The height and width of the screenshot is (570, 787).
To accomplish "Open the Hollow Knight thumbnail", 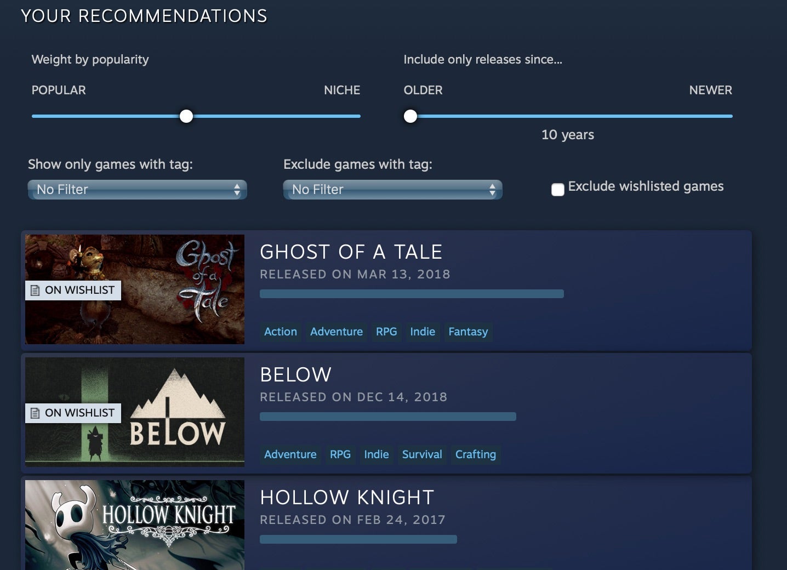I will point(135,525).
